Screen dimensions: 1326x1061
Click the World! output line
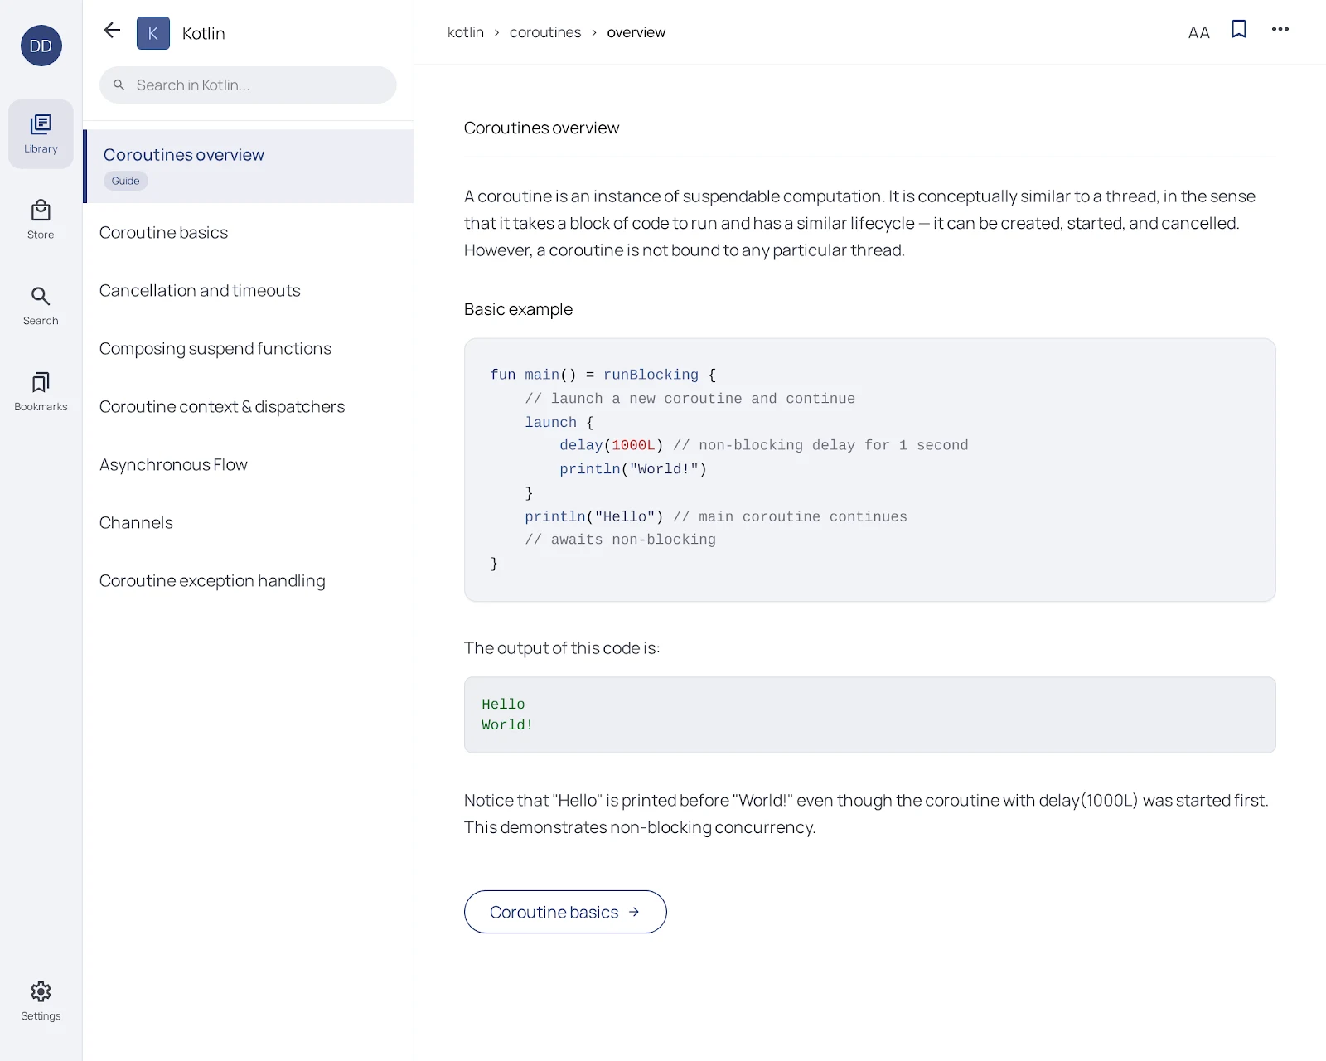(x=507, y=724)
